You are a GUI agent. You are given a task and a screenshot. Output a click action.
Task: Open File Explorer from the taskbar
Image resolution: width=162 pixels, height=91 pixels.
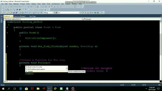coord(38,89)
